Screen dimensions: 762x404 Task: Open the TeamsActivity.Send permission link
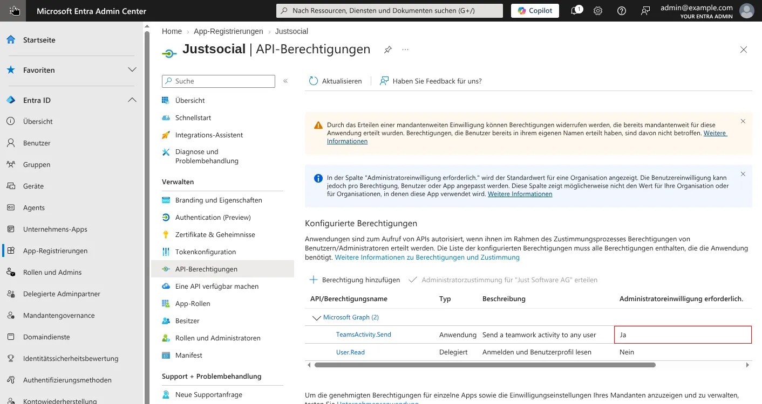click(x=364, y=335)
